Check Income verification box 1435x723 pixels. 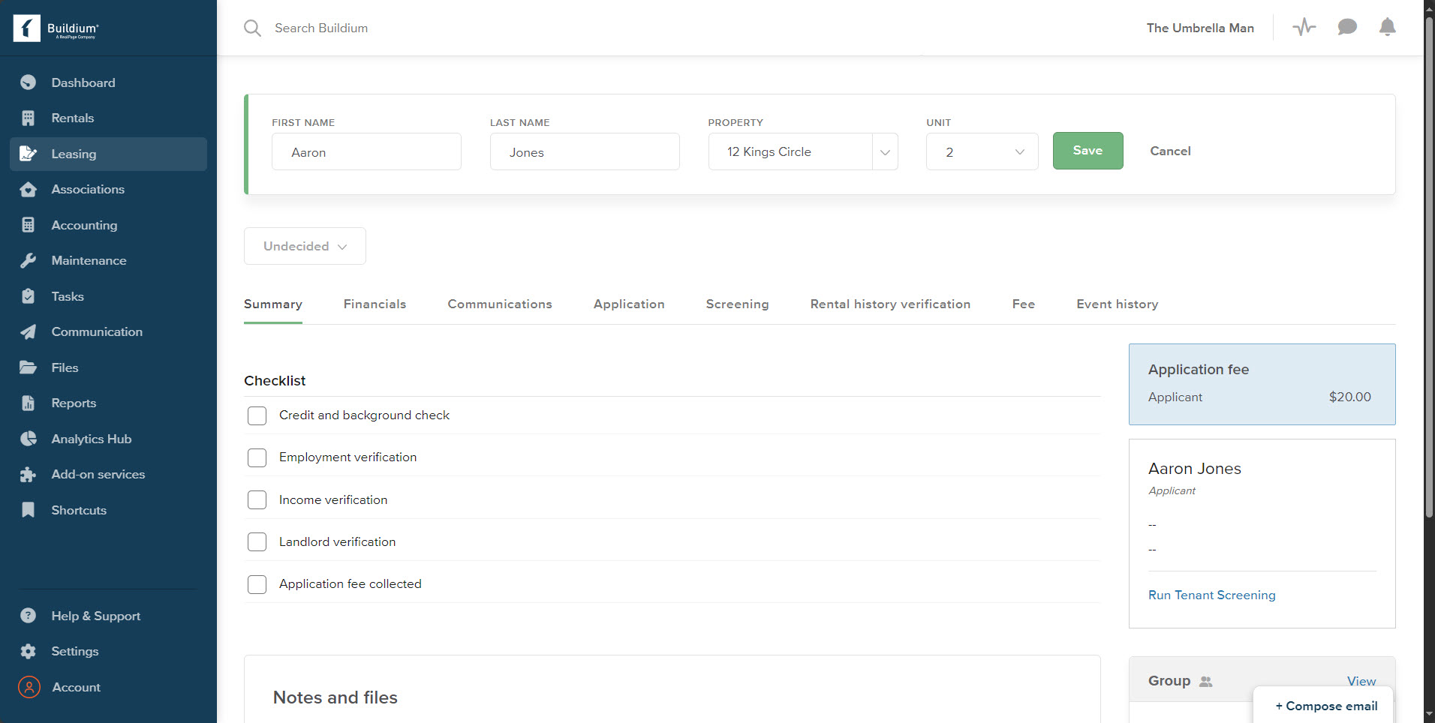point(257,499)
